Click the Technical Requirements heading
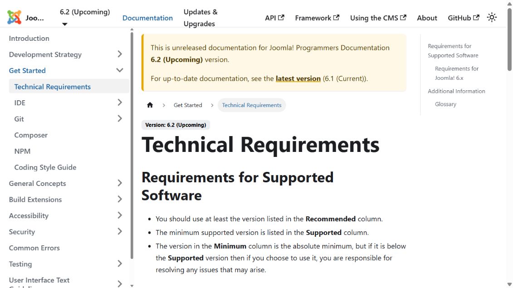The image size is (513, 288). point(260,145)
